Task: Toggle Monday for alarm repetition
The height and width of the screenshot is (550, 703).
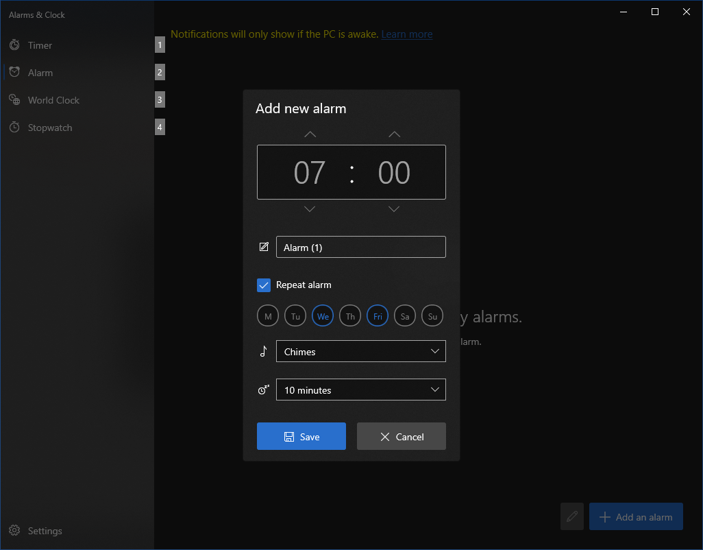Action: pyautogui.click(x=268, y=315)
